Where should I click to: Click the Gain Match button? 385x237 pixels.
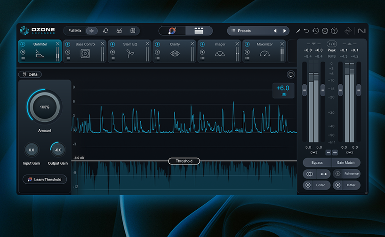coord(346,162)
